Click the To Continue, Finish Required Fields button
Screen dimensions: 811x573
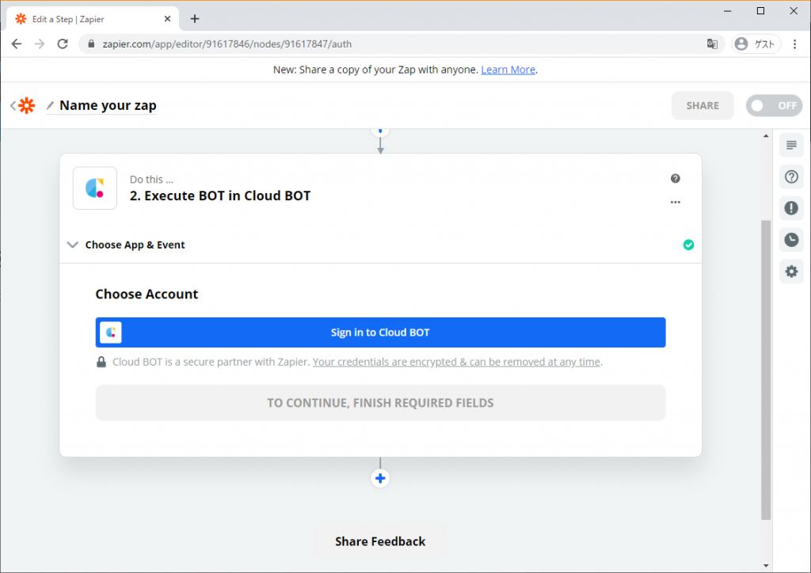click(x=380, y=403)
